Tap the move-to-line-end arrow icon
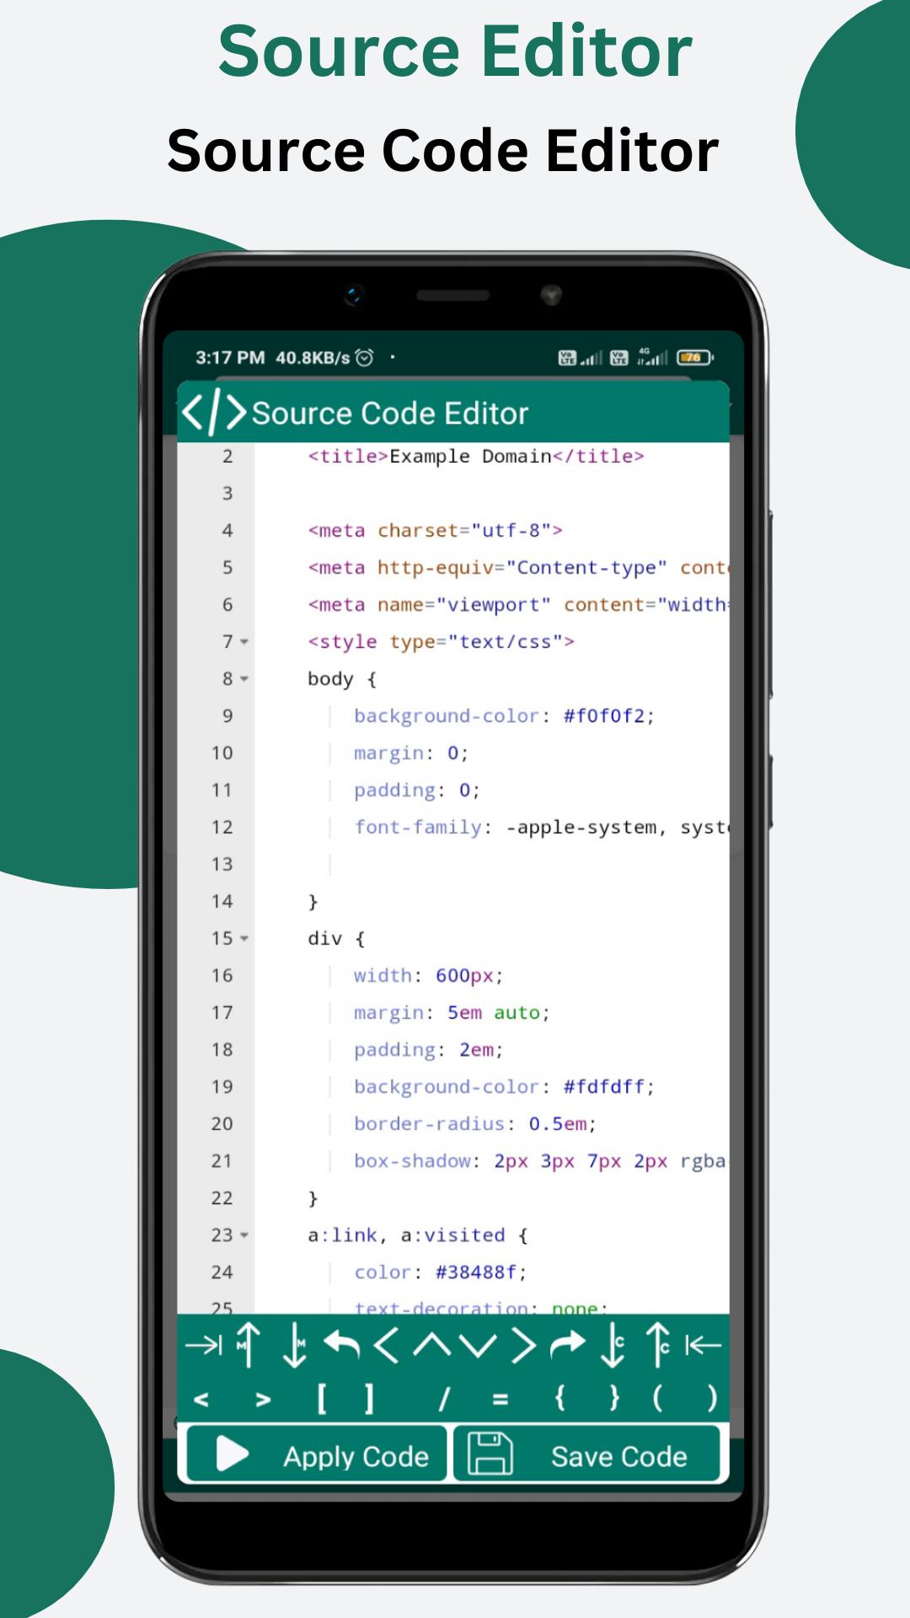The height and width of the screenshot is (1618, 910). (203, 1346)
